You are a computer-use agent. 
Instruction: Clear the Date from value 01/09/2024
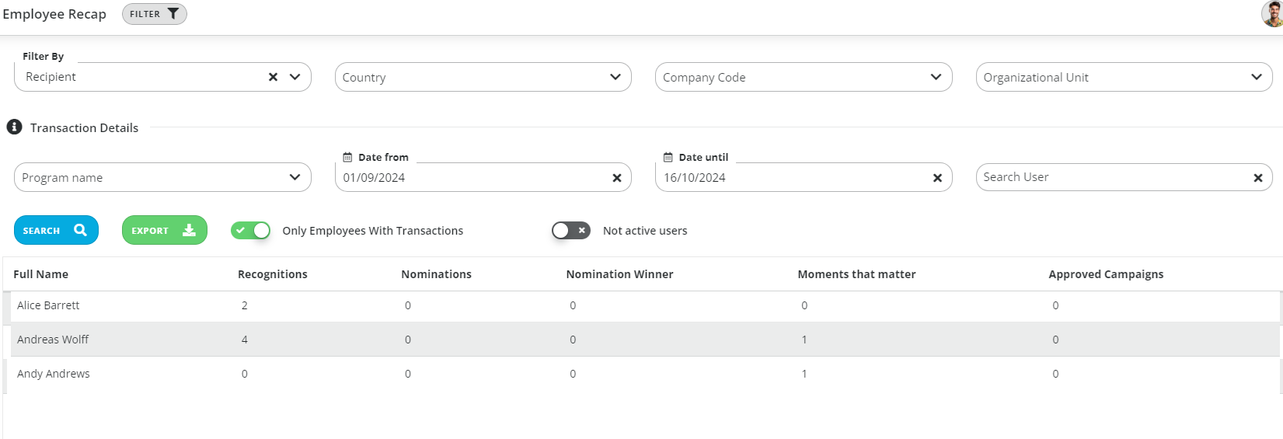click(617, 178)
